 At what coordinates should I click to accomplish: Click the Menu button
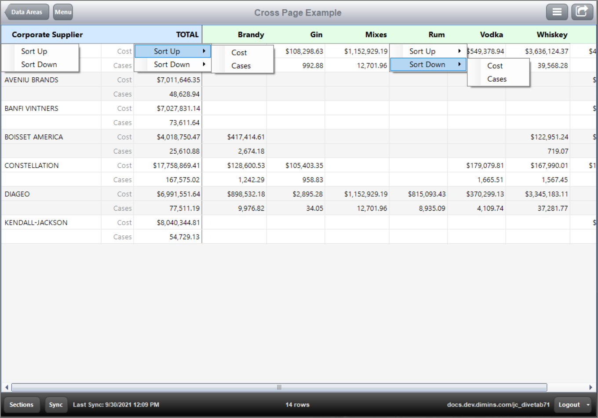click(63, 12)
